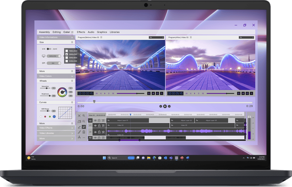Click the Windows Start button on taskbar
292x187 pixels.
pos(104,158)
